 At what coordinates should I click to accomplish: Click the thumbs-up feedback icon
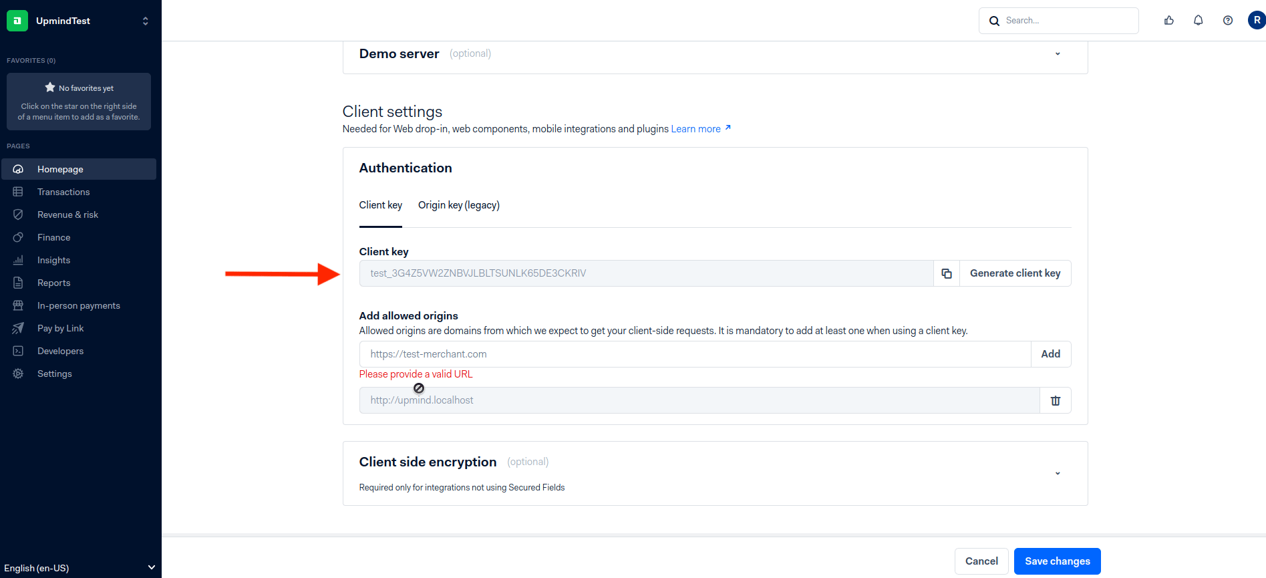pyautogui.click(x=1169, y=21)
